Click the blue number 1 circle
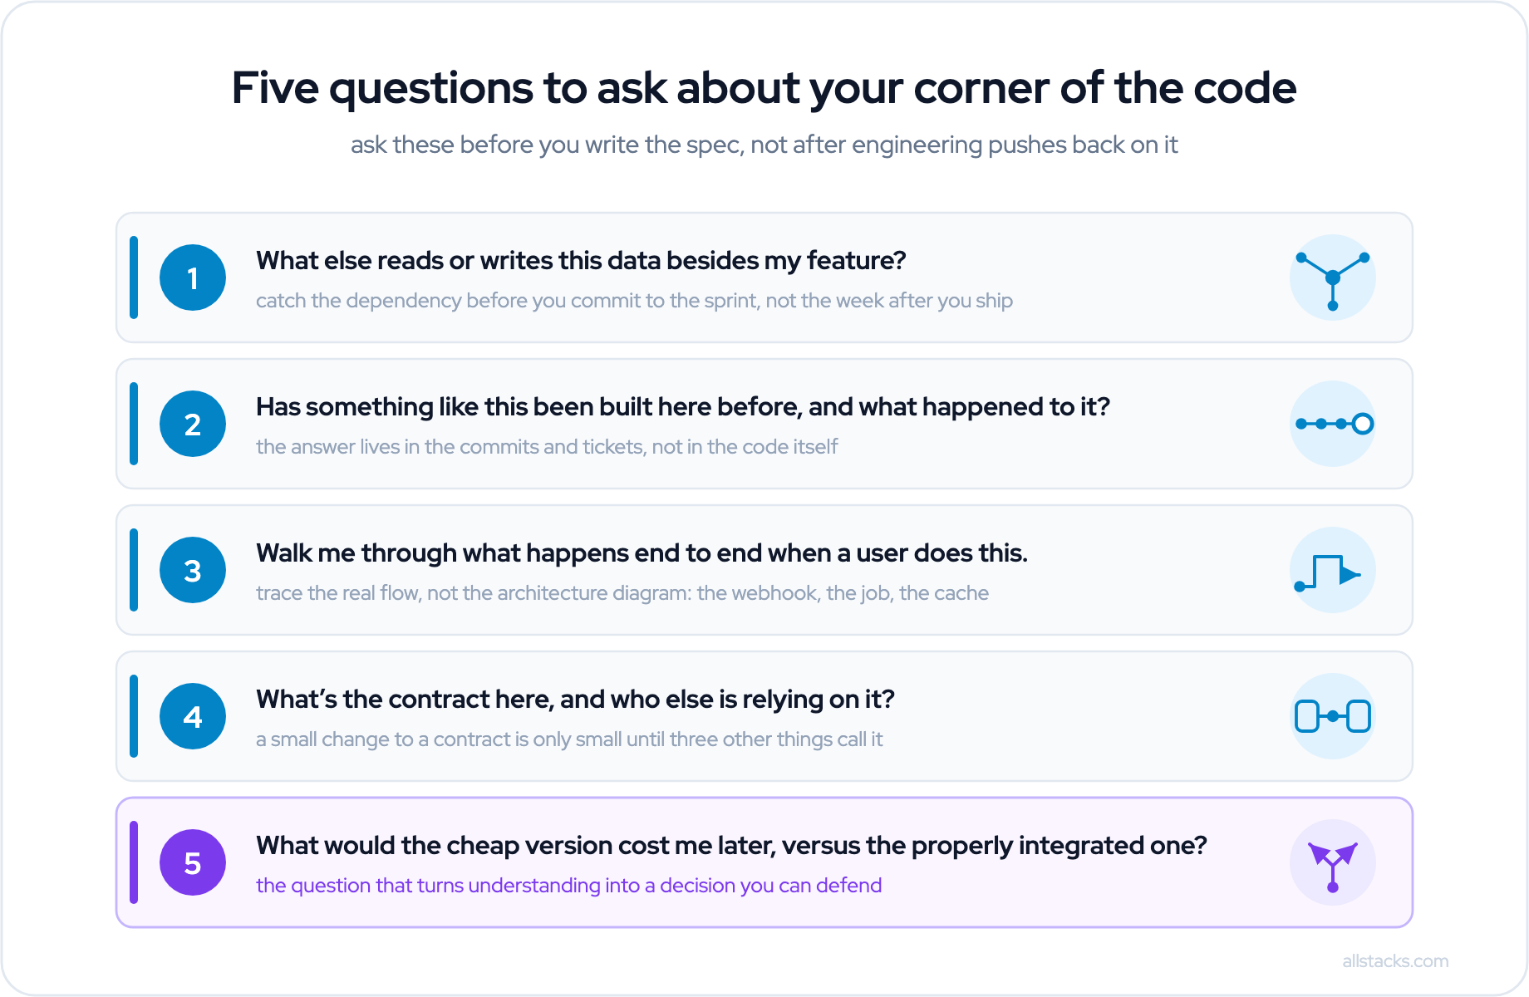Screen dimensions: 1529x997 pos(193,277)
